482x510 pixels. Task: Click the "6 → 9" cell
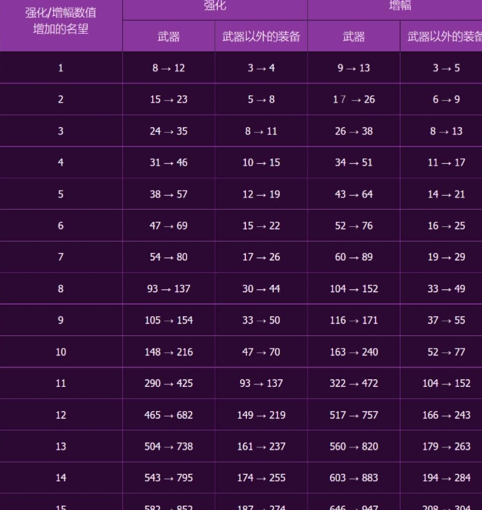tap(441, 99)
